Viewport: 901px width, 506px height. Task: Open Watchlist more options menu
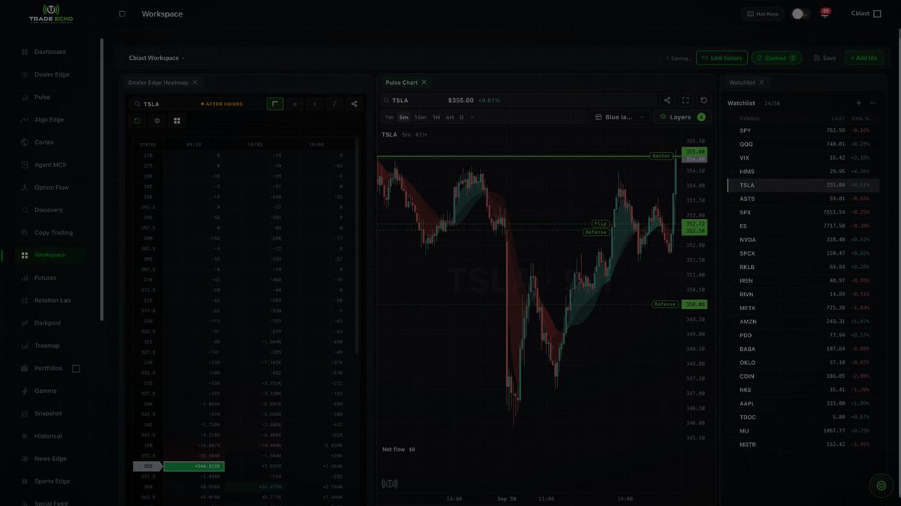click(x=872, y=103)
